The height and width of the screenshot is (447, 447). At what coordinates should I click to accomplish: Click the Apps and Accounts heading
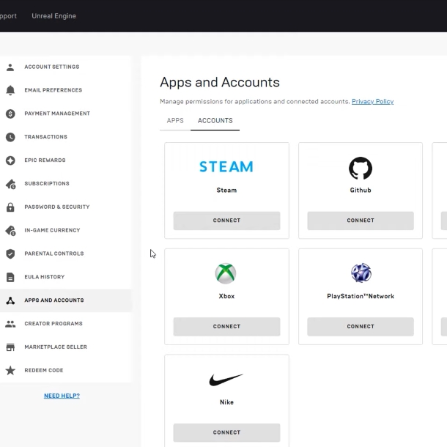[220, 82]
